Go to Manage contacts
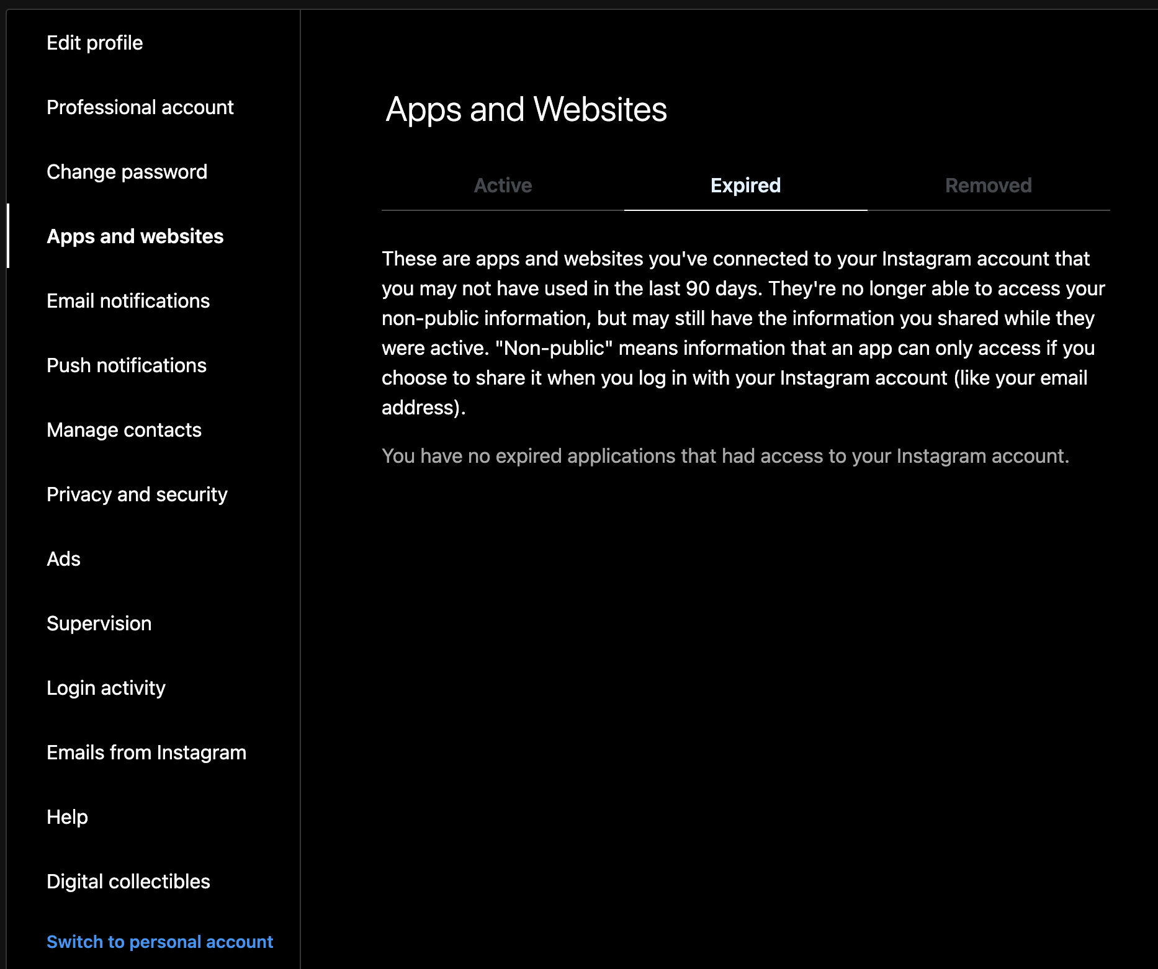Image resolution: width=1158 pixels, height=969 pixels. (x=124, y=430)
